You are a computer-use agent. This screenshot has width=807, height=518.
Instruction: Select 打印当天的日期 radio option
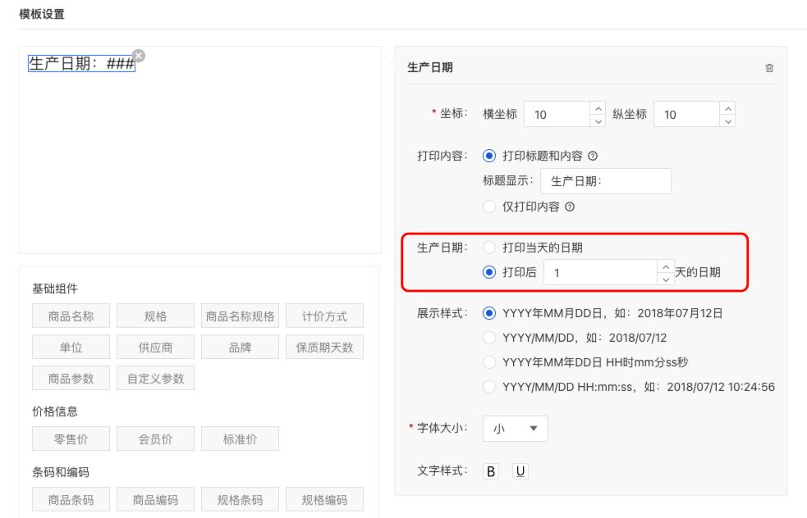490,248
